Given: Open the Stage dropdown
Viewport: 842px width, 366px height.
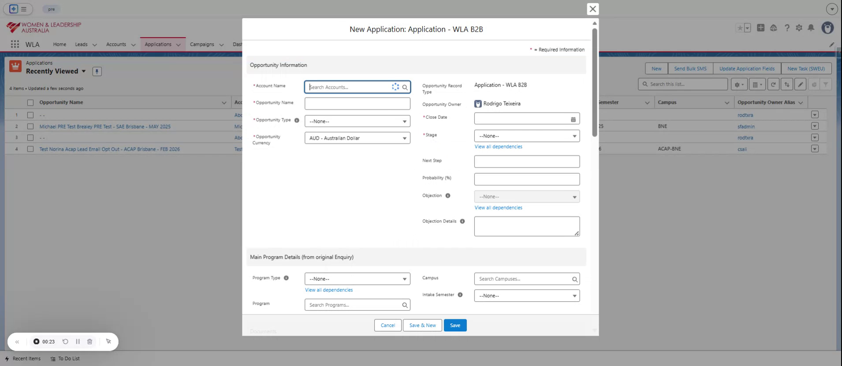Looking at the screenshot, I should [526, 136].
